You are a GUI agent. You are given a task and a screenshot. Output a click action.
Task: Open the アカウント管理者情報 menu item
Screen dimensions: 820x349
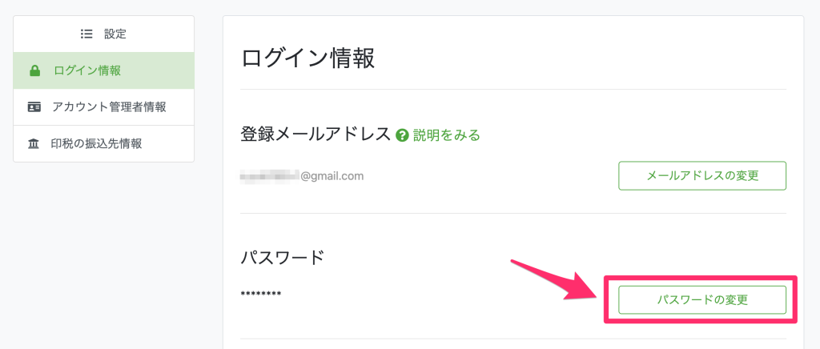[x=109, y=107]
